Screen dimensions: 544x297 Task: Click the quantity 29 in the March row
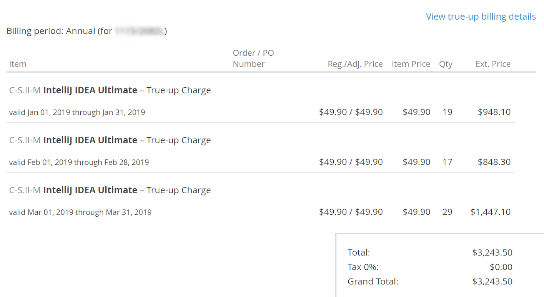447,212
